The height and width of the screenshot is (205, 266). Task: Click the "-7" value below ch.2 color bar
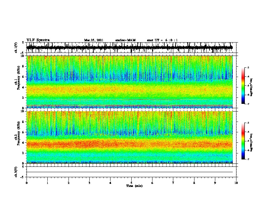coord(248,159)
